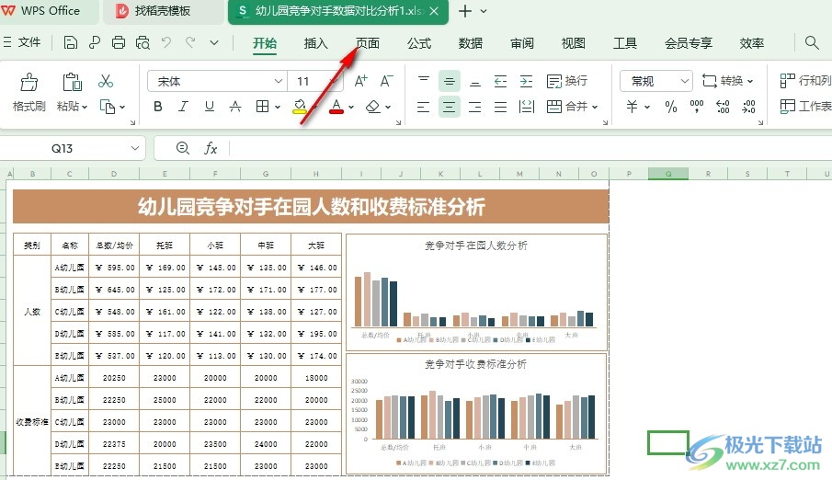Align text to top
Screen dimensions: 832x480
click(424, 81)
